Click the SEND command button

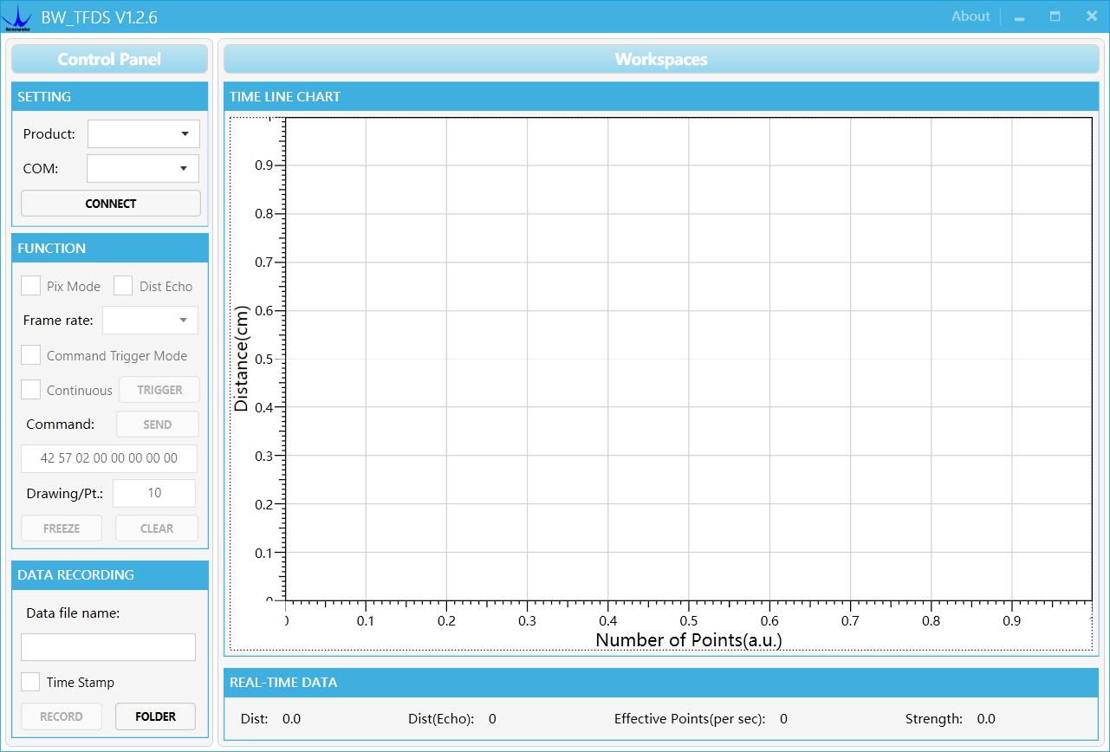click(158, 425)
